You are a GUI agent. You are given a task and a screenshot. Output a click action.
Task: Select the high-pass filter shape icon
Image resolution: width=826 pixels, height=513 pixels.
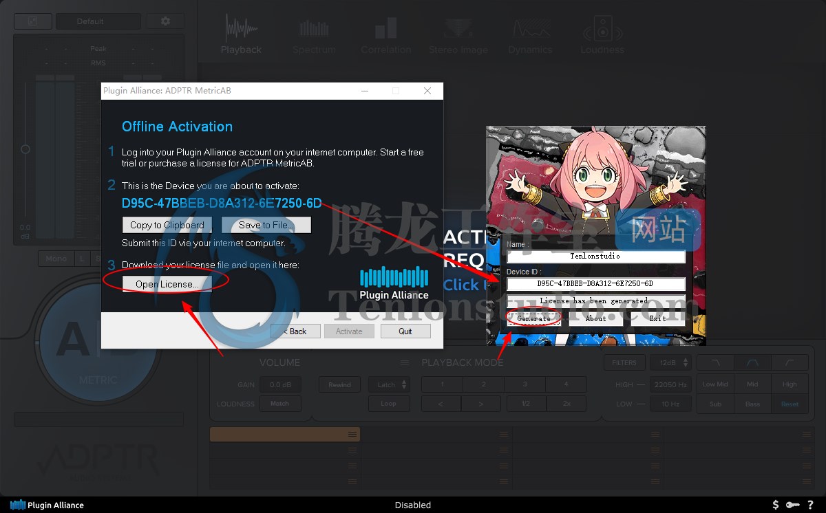click(790, 362)
